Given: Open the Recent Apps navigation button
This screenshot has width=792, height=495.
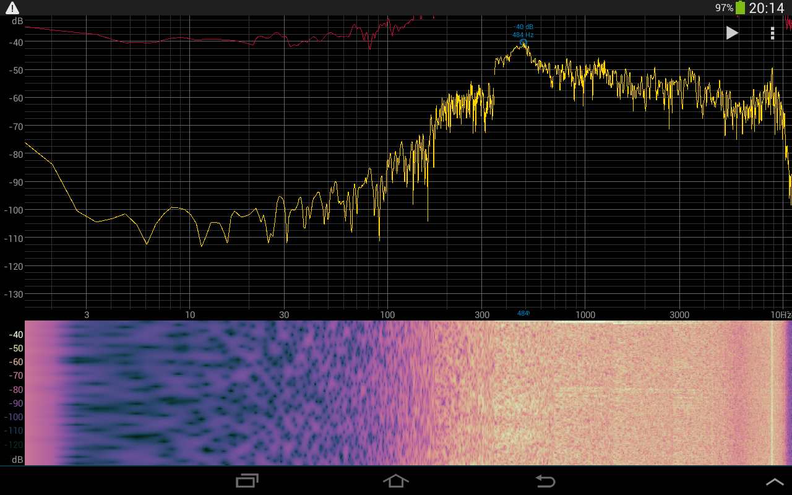Looking at the screenshot, I should click(x=247, y=481).
